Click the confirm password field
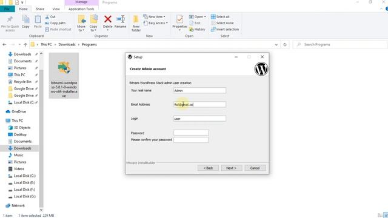This screenshot has height=218, width=388. pos(191,140)
